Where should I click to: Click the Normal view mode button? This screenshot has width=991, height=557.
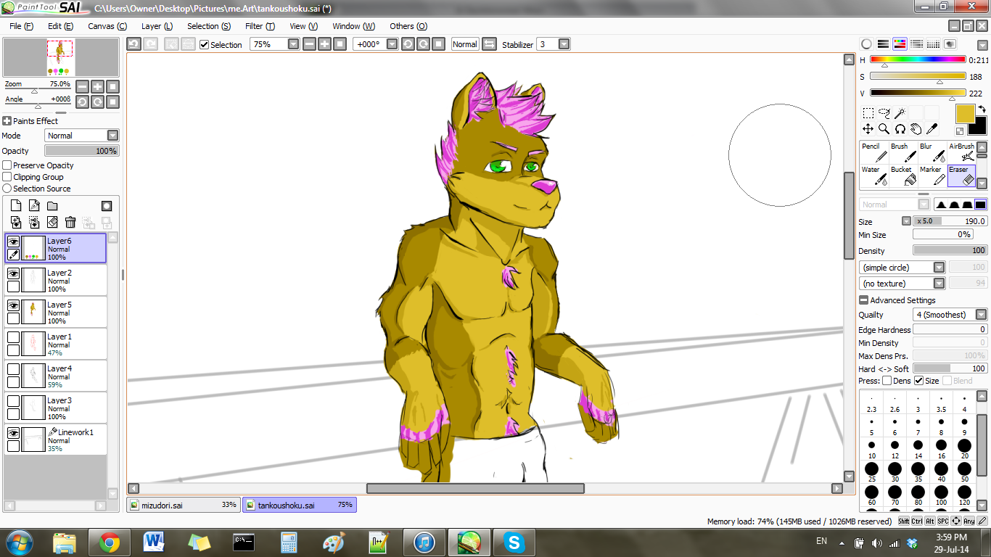click(x=465, y=44)
